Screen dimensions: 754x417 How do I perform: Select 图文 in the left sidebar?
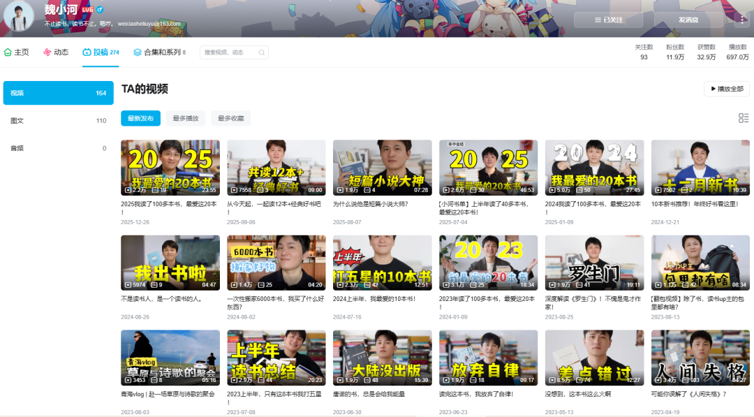17,121
